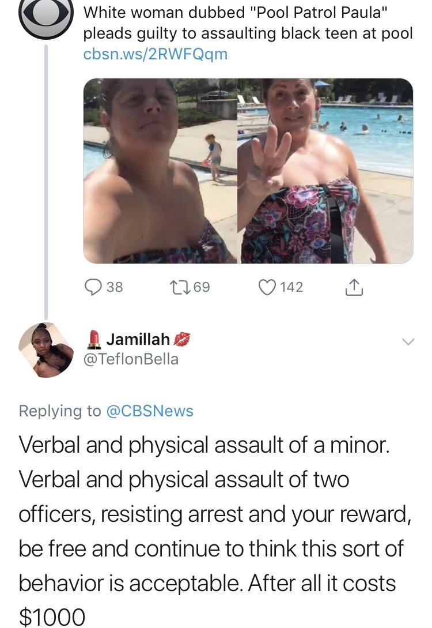
Task: Tap the share upload icon
Action: (x=354, y=287)
